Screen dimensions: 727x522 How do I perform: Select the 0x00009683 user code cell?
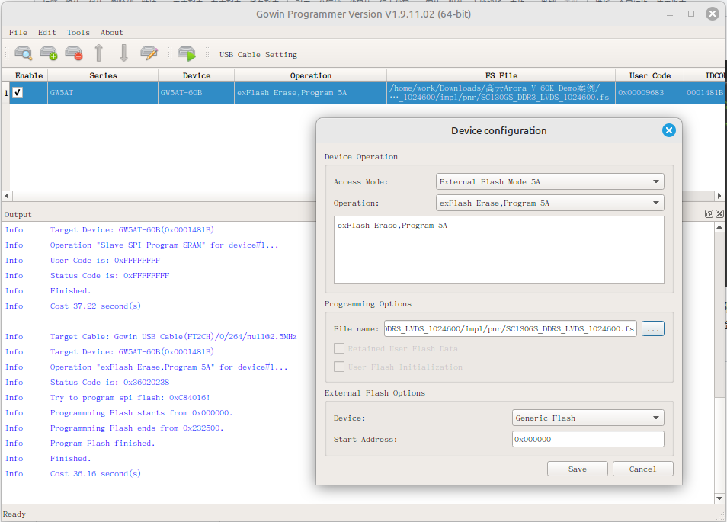pos(649,92)
